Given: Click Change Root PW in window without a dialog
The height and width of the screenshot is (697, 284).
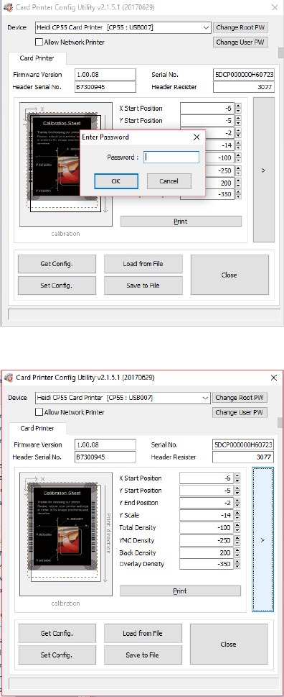Looking at the screenshot, I should point(240,397).
